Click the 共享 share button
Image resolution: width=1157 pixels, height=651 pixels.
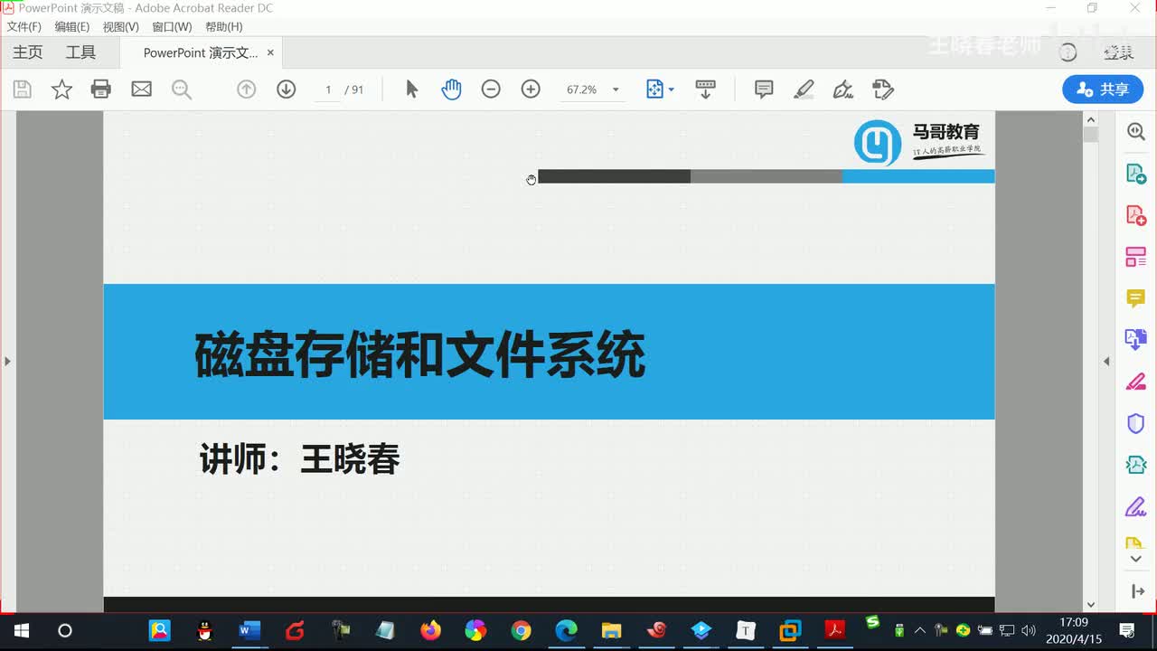tap(1103, 90)
